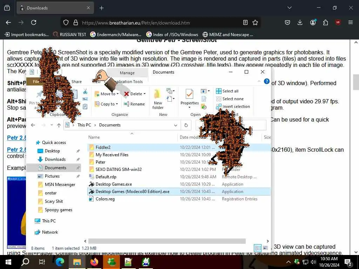Screen dimensions: 359x269
Task: Click the tracking protection shield icon
Action: (x=66, y=23)
